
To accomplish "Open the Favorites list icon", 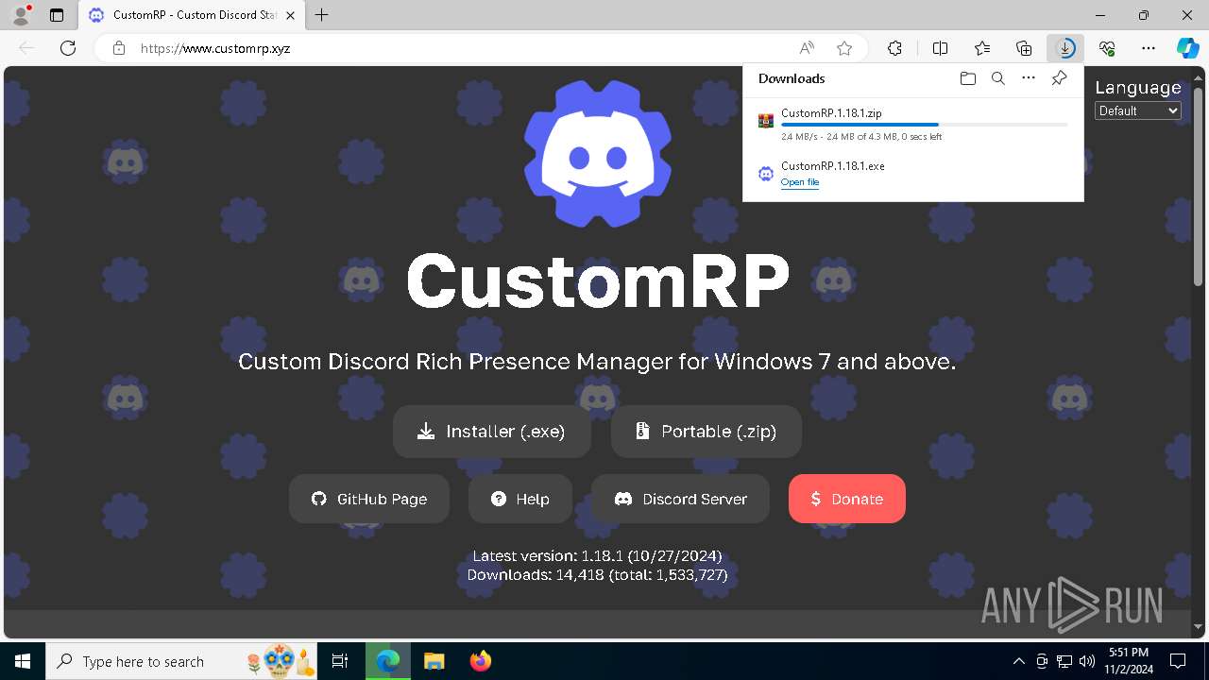I will tap(982, 48).
